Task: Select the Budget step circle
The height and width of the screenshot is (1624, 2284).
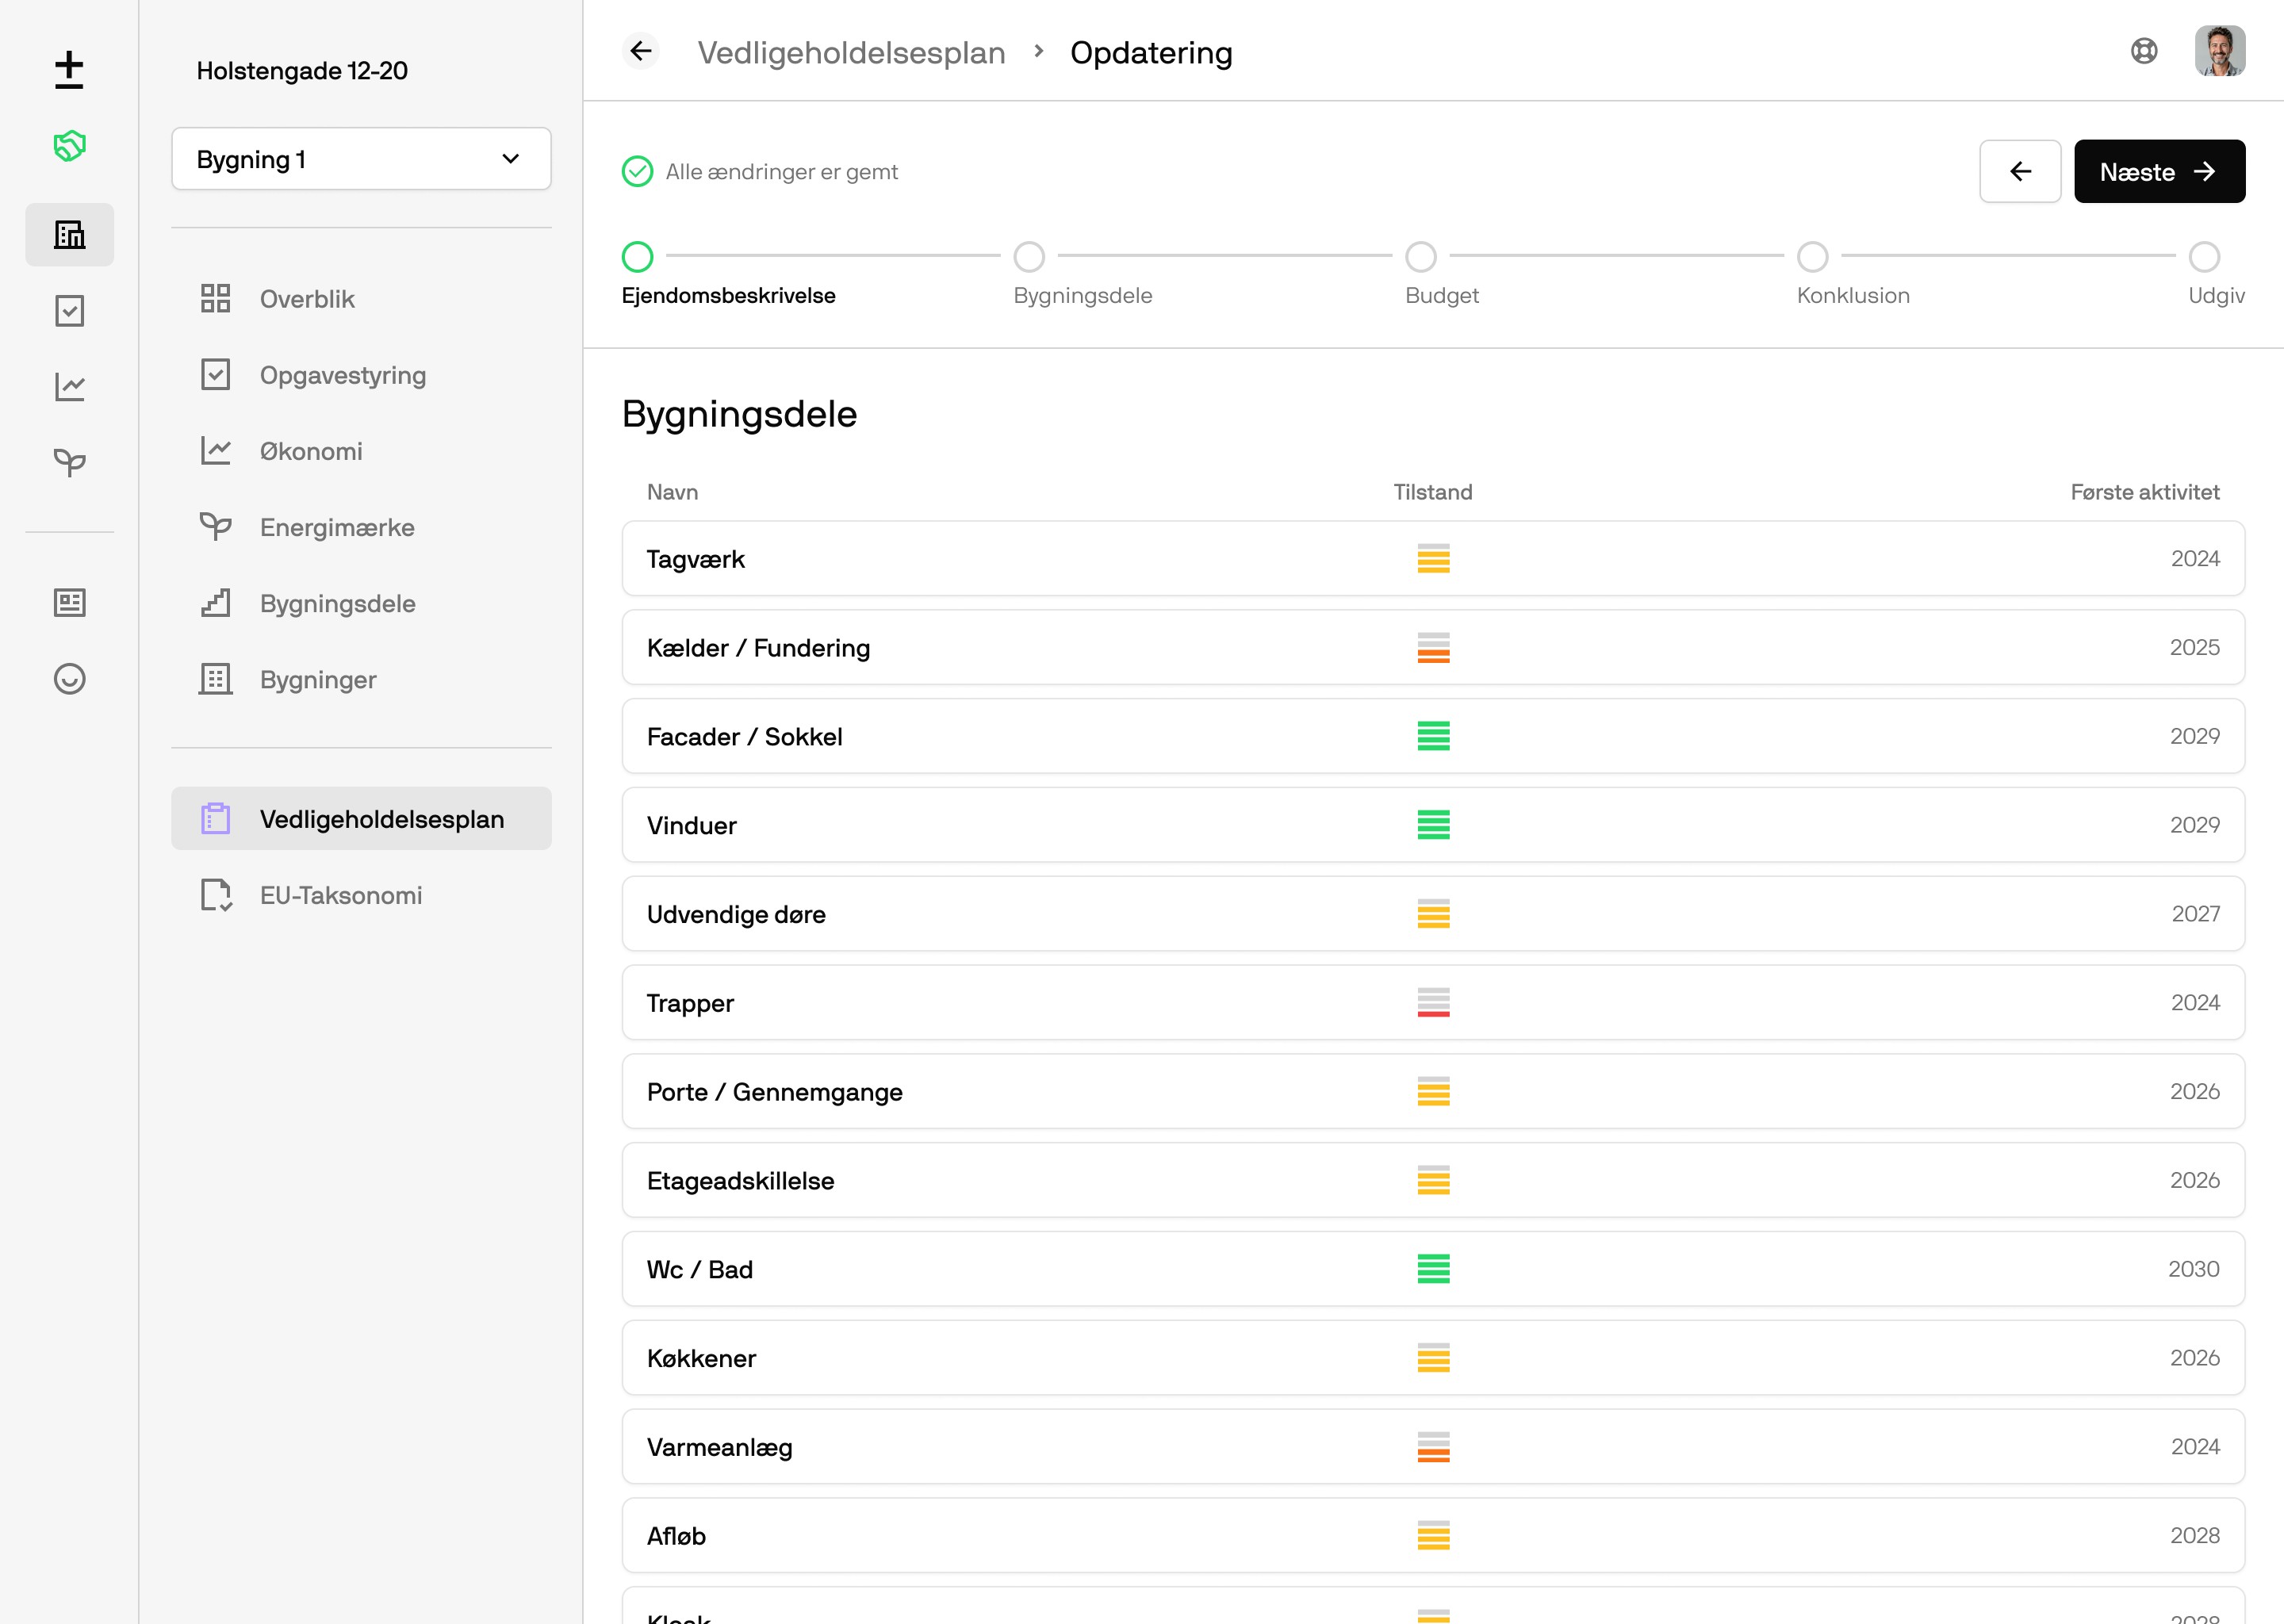Action: 1420,257
